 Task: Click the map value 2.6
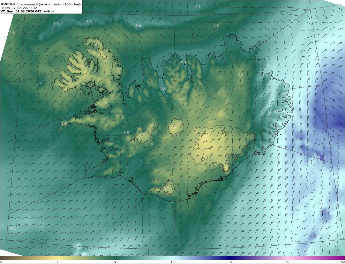tap(64, 124)
